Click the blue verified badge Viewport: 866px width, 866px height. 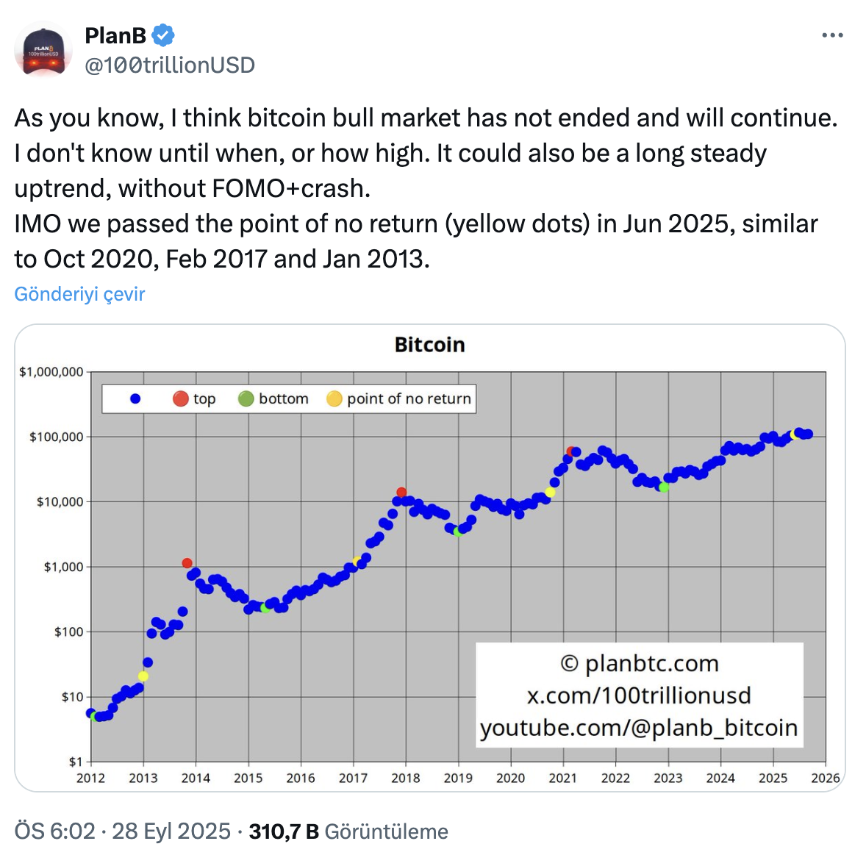[162, 35]
